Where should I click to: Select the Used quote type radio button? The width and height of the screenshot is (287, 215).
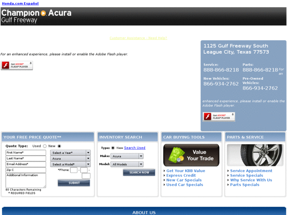coord(45,146)
